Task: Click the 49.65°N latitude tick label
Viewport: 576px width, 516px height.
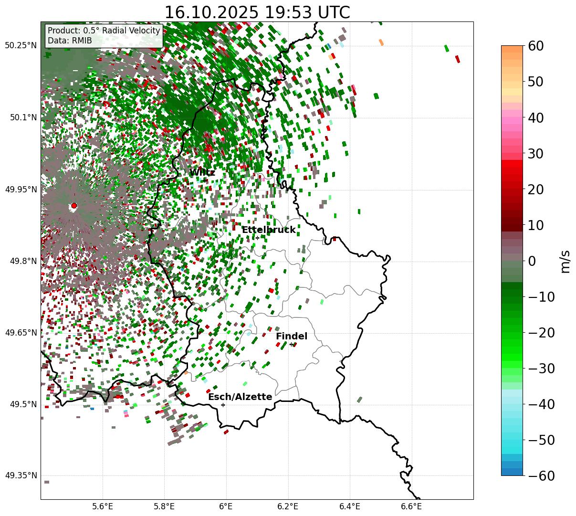Action: [x=21, y=333]
